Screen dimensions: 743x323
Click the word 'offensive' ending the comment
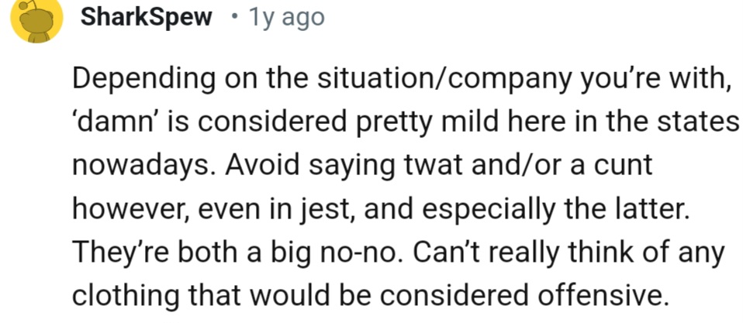(602, 296)
